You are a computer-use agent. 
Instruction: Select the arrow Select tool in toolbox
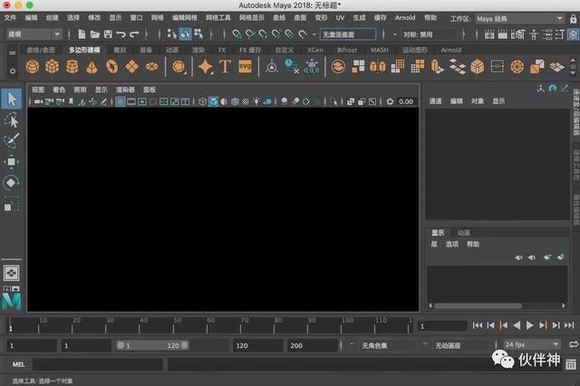click(12, 99)
